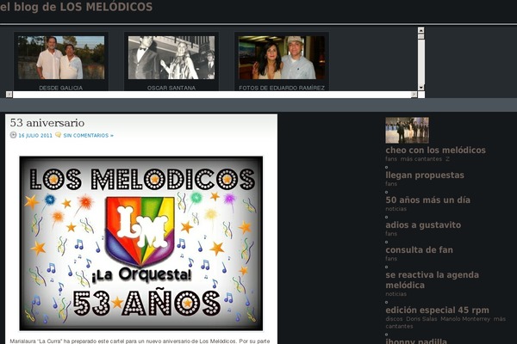This screenshot has height=344, width=517.
Task: Click the 'fans' tag under 'consulta de fan'
Action: tap(391, 259)
